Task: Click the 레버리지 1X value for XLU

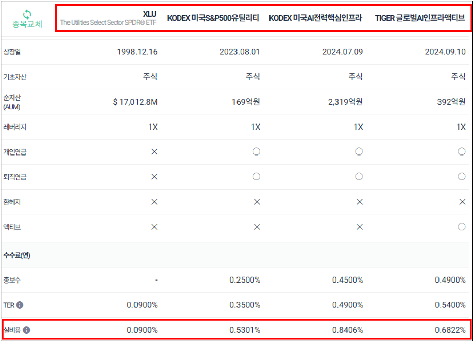Action: click(153, 127)
